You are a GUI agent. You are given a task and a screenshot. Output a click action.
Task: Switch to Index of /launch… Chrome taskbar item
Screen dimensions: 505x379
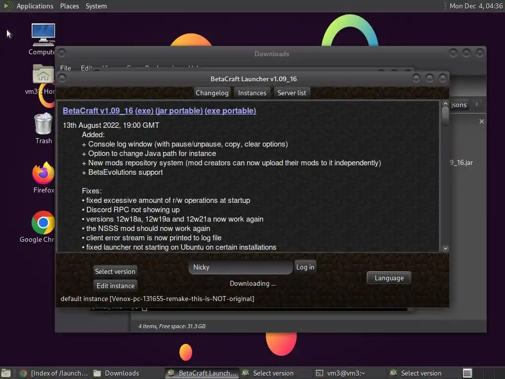[54, 373]
